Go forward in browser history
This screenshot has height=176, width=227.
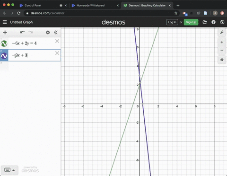click(x=12, y=13)
